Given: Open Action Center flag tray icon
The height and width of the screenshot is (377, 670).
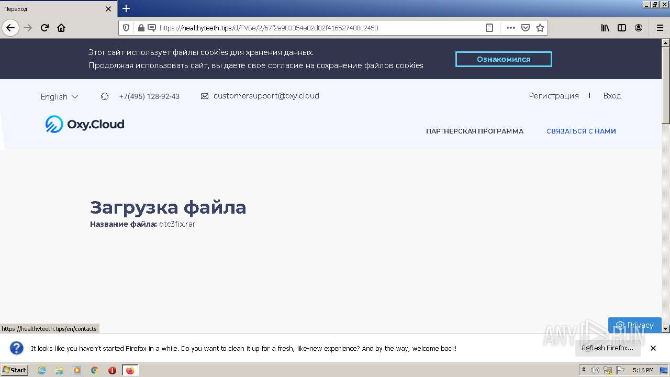Looking at the screenshot, I should (620, 370).
